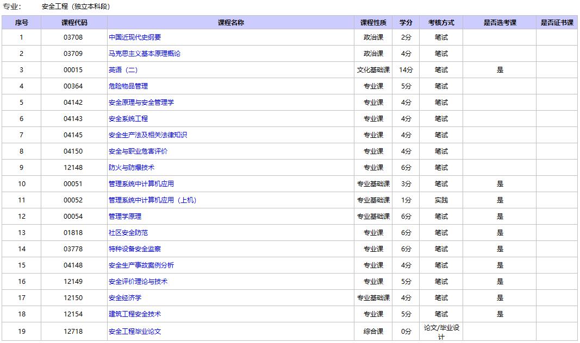Viewport: 580px width, 343px height.
Task: Click 专业基础课 in the 安全经济学 row
Action: pyautogui.click(x=373, y=297)
